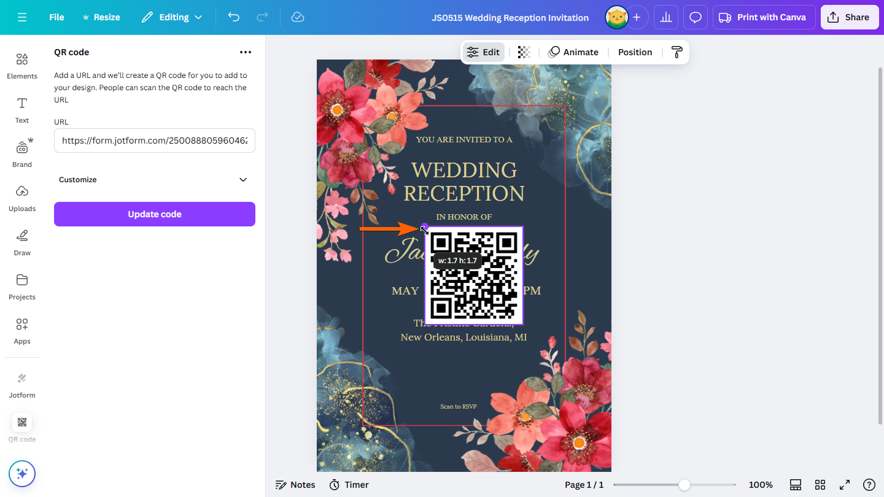Expand the Editing mode dropdown
Image resolution: width=884 pixels, height=497 pixels.
(172, 17)
